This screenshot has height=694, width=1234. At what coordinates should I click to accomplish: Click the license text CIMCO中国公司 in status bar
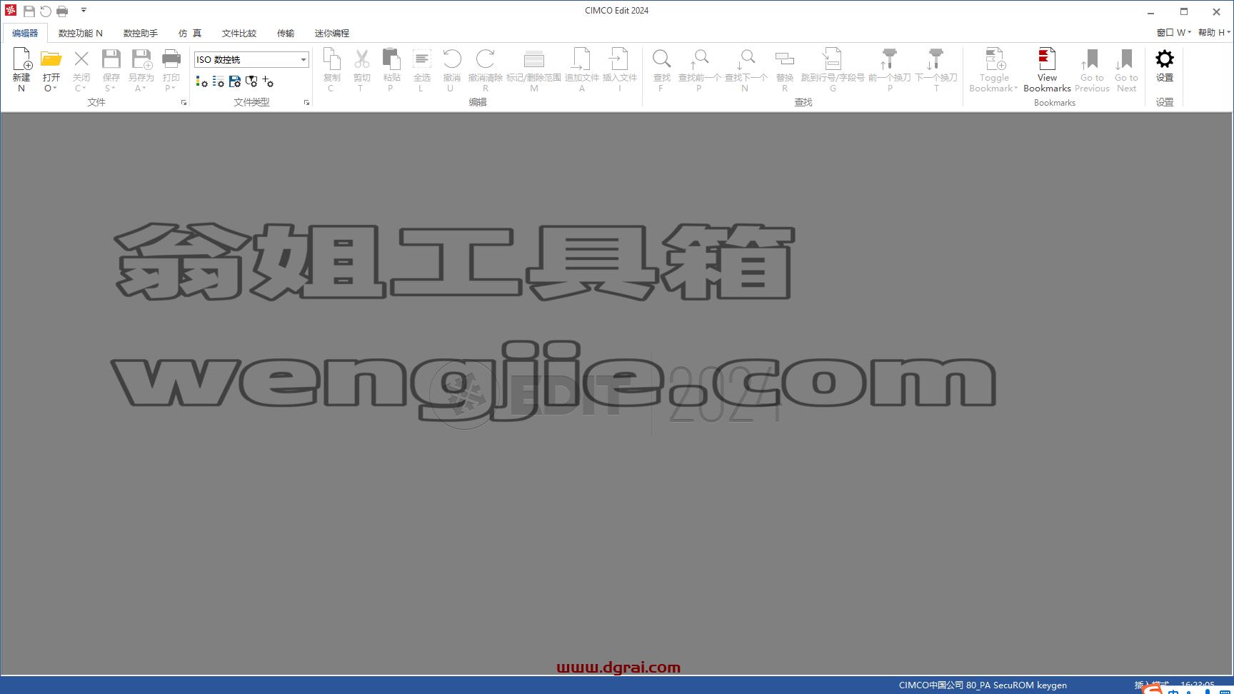coord(930,685)
